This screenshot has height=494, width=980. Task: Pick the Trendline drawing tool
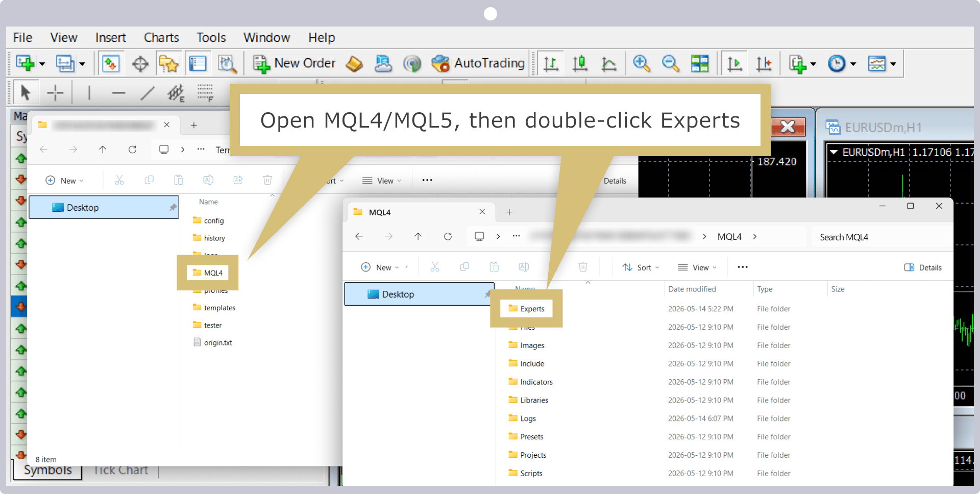tap(148, 92)
